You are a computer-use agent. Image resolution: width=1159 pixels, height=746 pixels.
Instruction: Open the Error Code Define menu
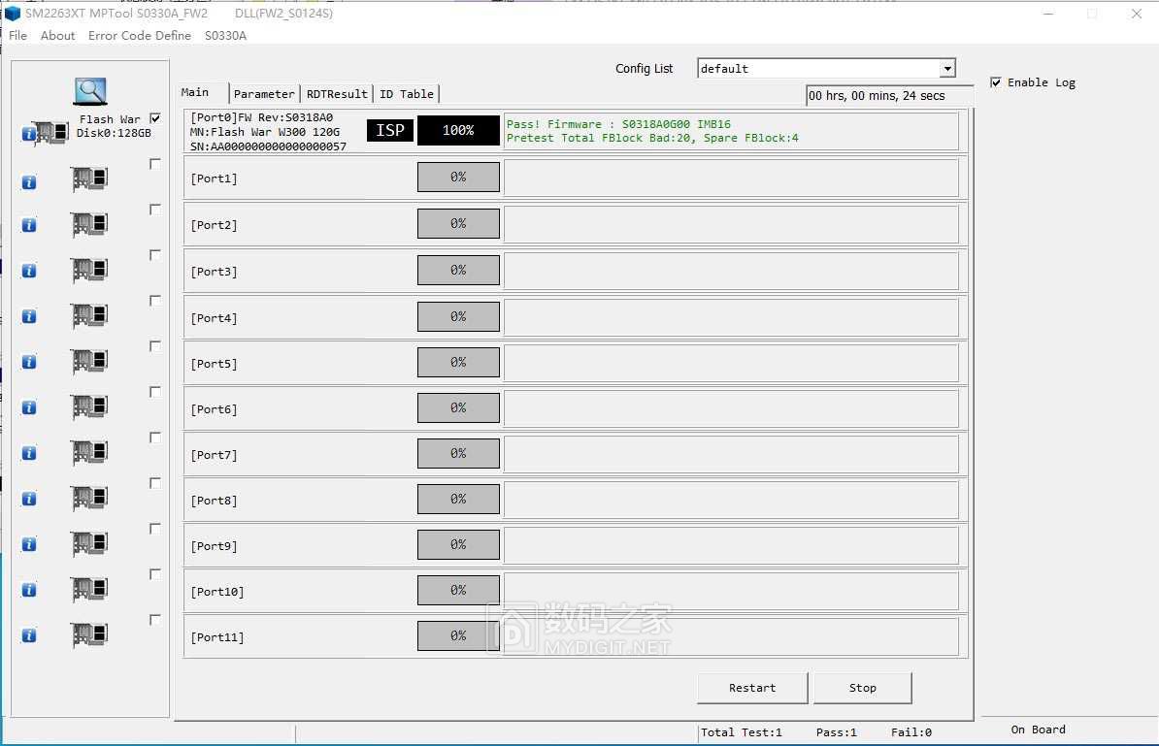click(140, 35)
